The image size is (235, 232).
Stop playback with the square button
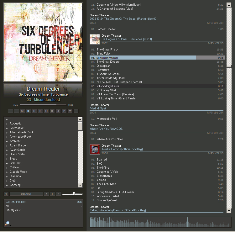pyautogui.click(x=28, y=111)
